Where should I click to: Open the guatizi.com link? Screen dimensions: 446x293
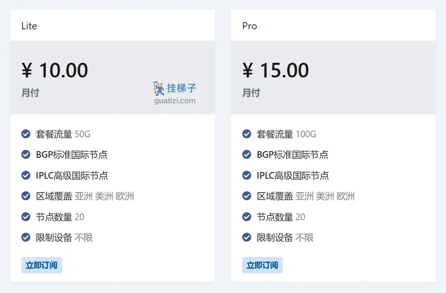tap(175, 100)
